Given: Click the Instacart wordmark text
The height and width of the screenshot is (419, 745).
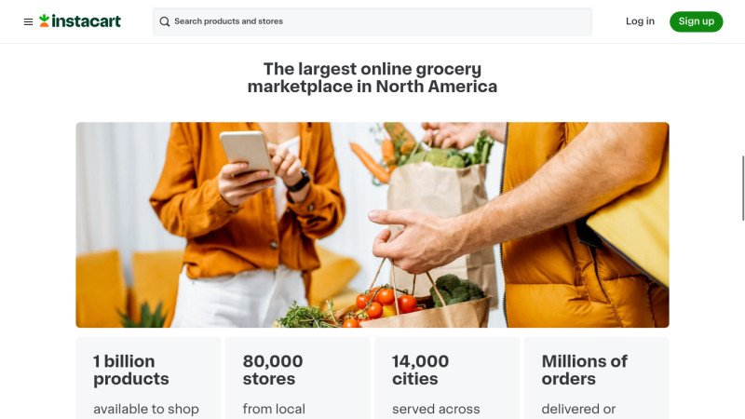Looking at the screenshot, I should [87, 21].
